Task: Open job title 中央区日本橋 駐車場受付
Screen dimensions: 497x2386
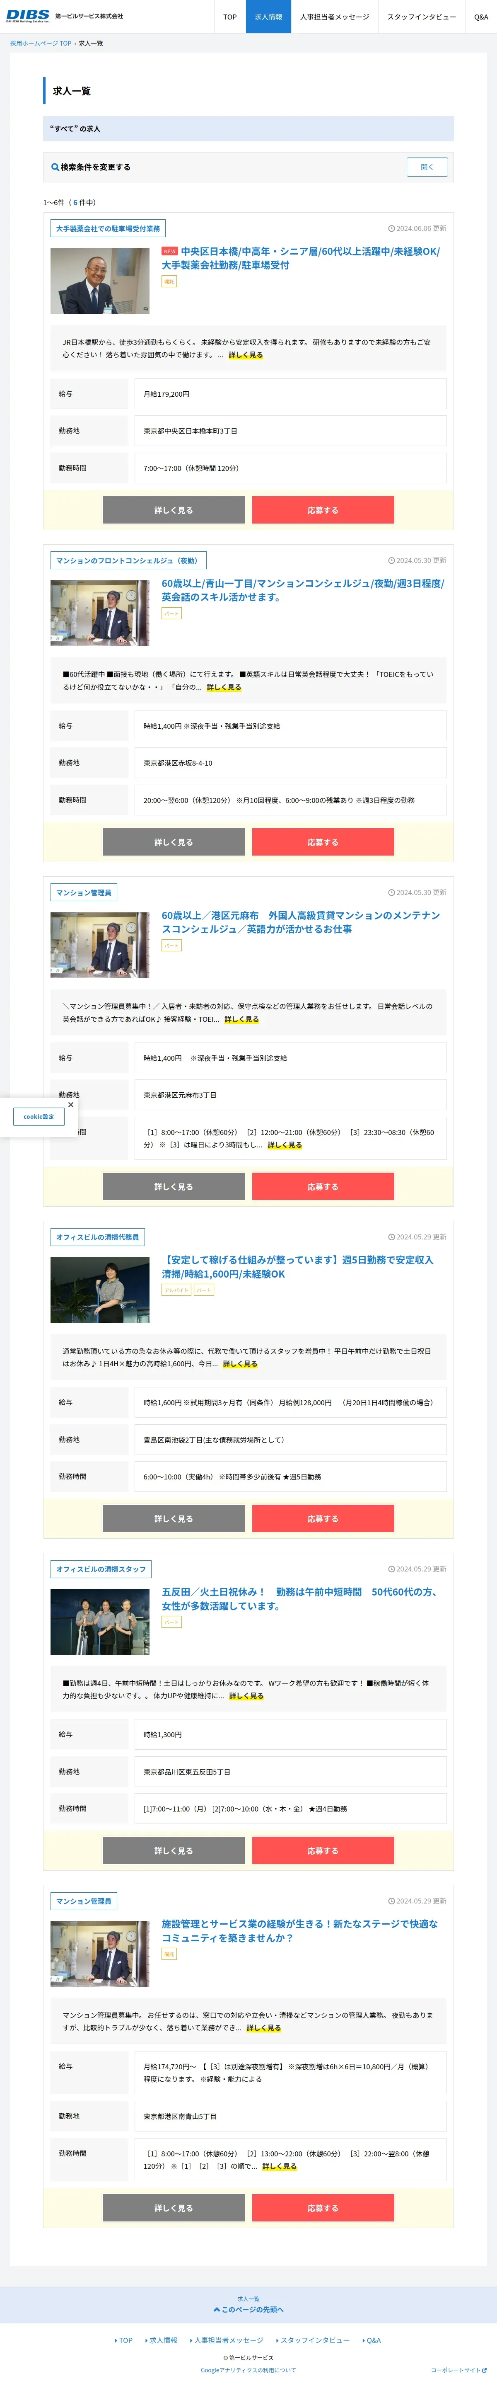Action: 302,258
